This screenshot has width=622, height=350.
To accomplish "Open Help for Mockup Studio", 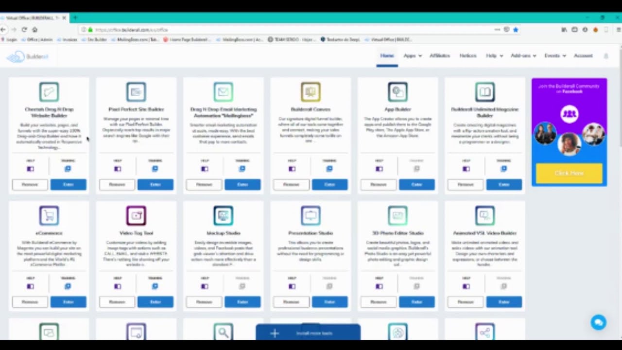I will click(x=205, y=286).
